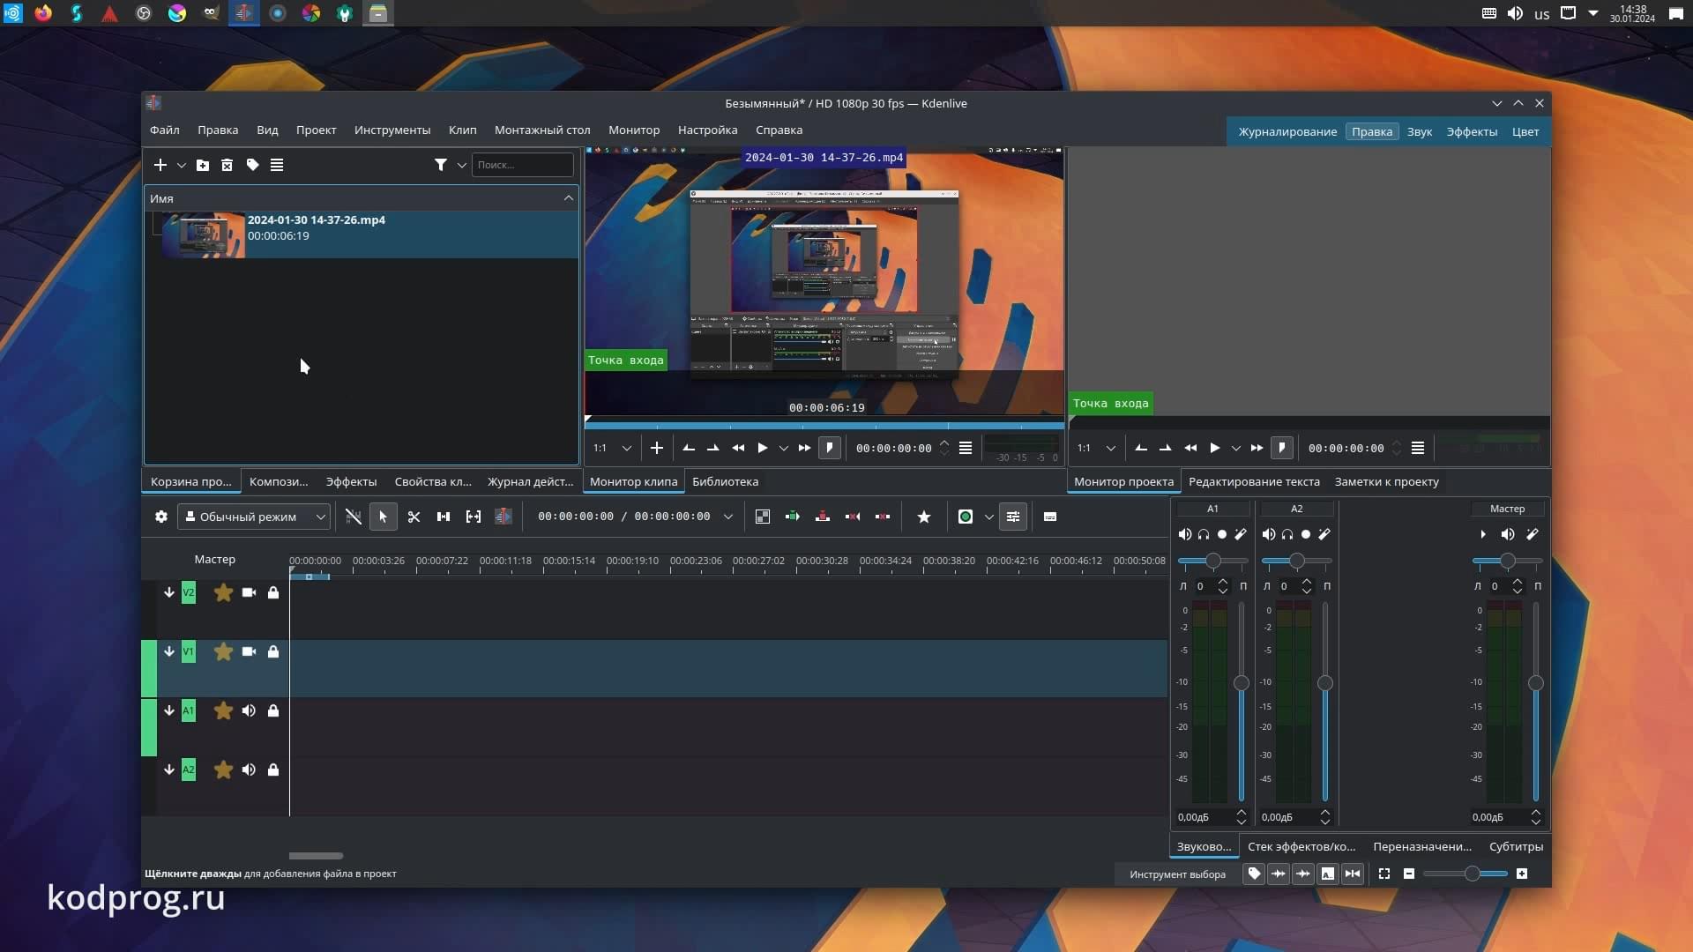
Task: Select the razor (scissors) tool
Action: [414, 517]
